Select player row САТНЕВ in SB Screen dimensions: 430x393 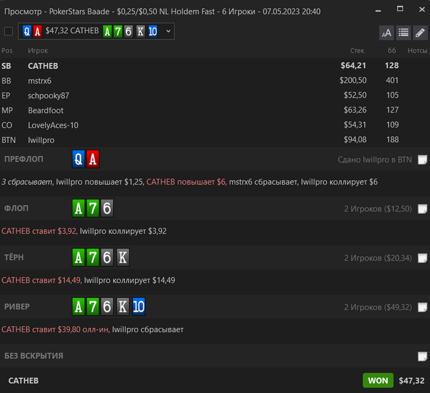tap(215, 66)
